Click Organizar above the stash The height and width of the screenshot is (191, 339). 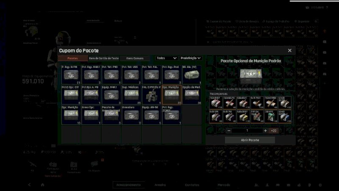(302, 22)
